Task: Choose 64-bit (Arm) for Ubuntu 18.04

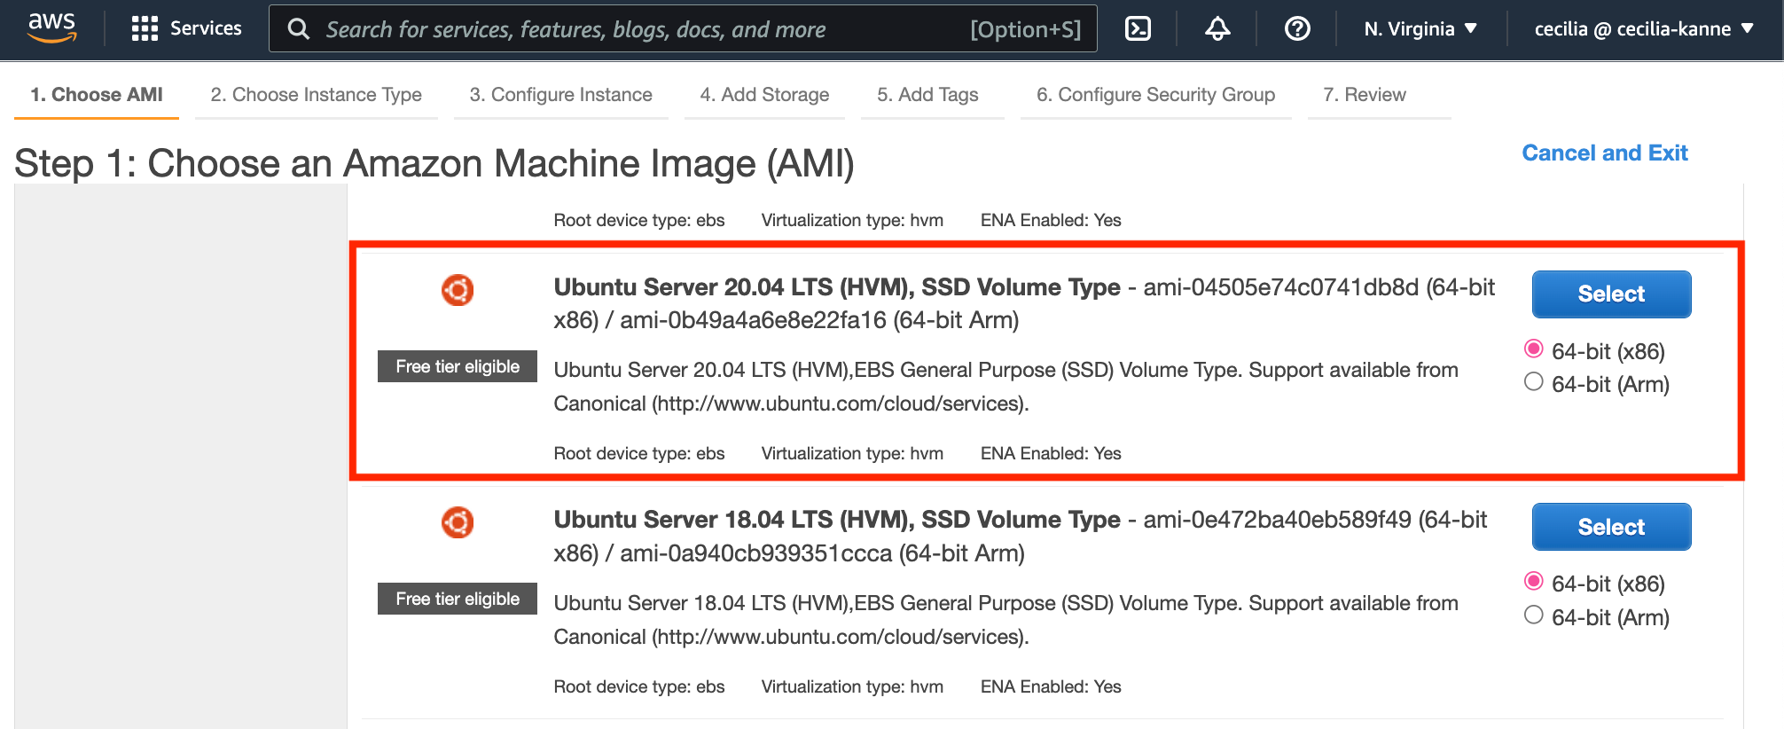Action: 1533,615
